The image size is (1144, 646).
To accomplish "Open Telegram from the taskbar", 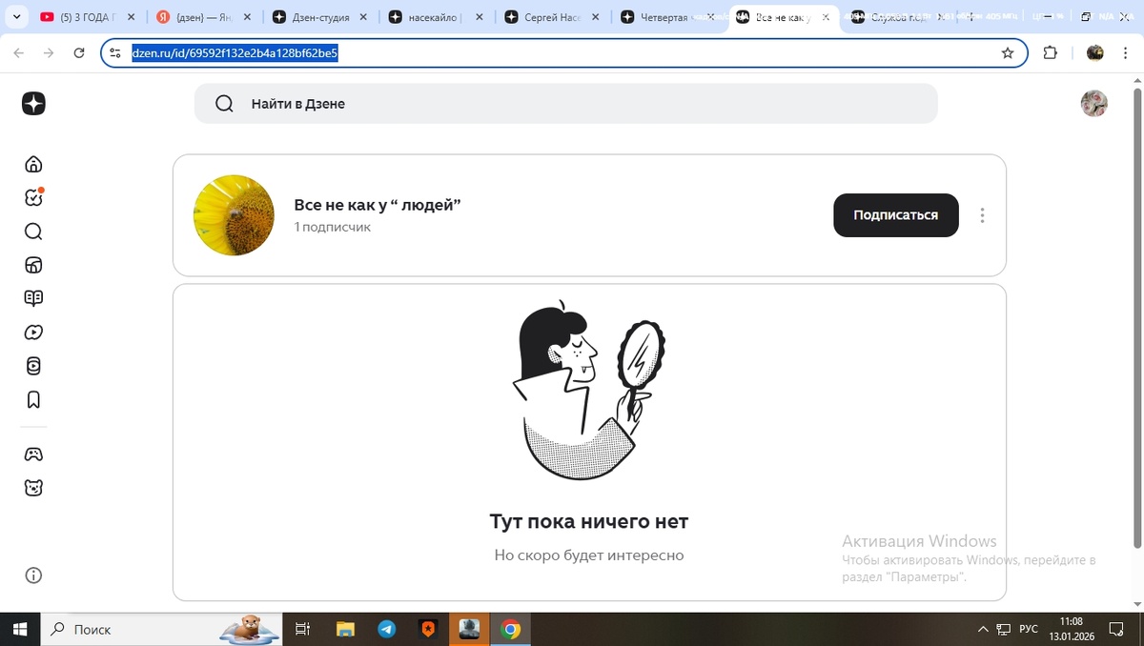I will 387,629.
